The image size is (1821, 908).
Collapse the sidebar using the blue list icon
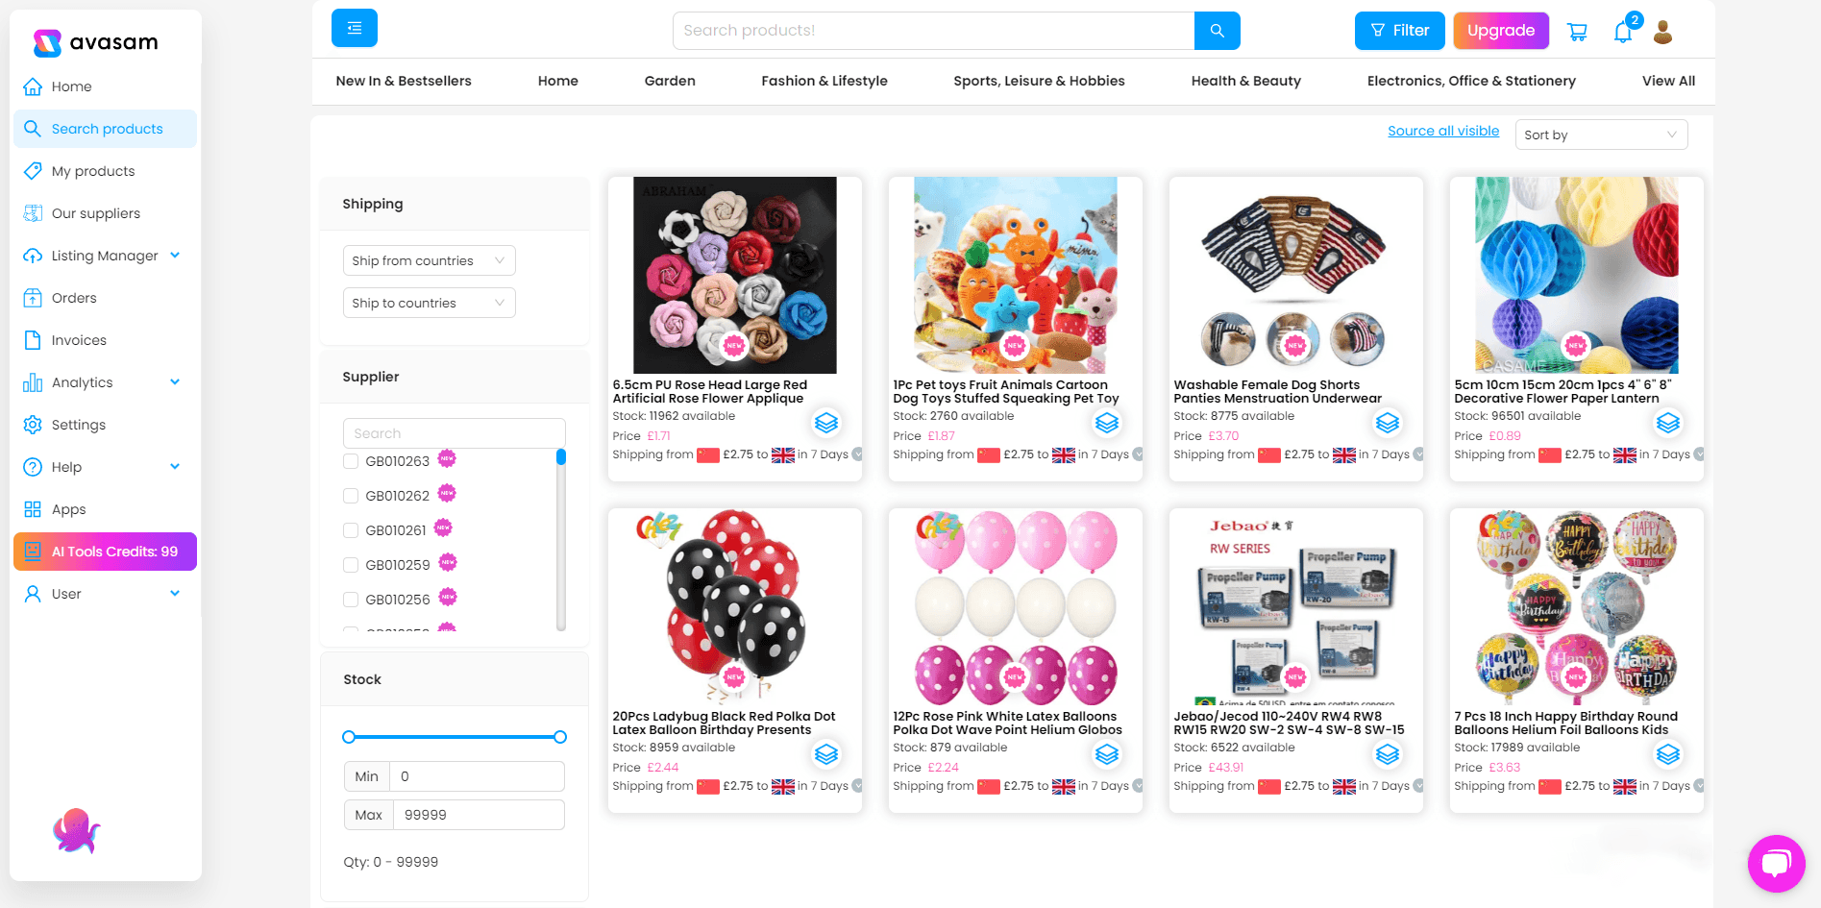(x=354, y=28)
